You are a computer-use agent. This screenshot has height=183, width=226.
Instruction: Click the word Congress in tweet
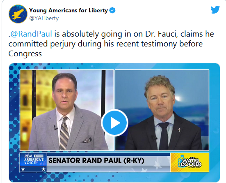click(x=25, y=54)
